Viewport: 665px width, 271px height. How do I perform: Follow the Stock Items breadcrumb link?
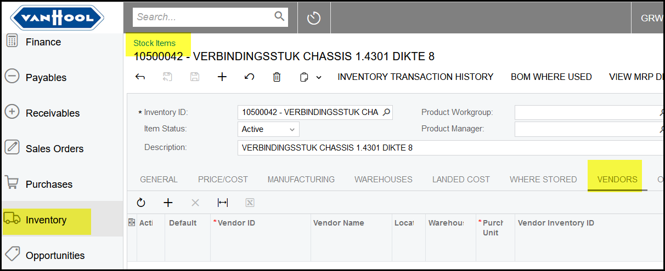click(x=154, y=43)
